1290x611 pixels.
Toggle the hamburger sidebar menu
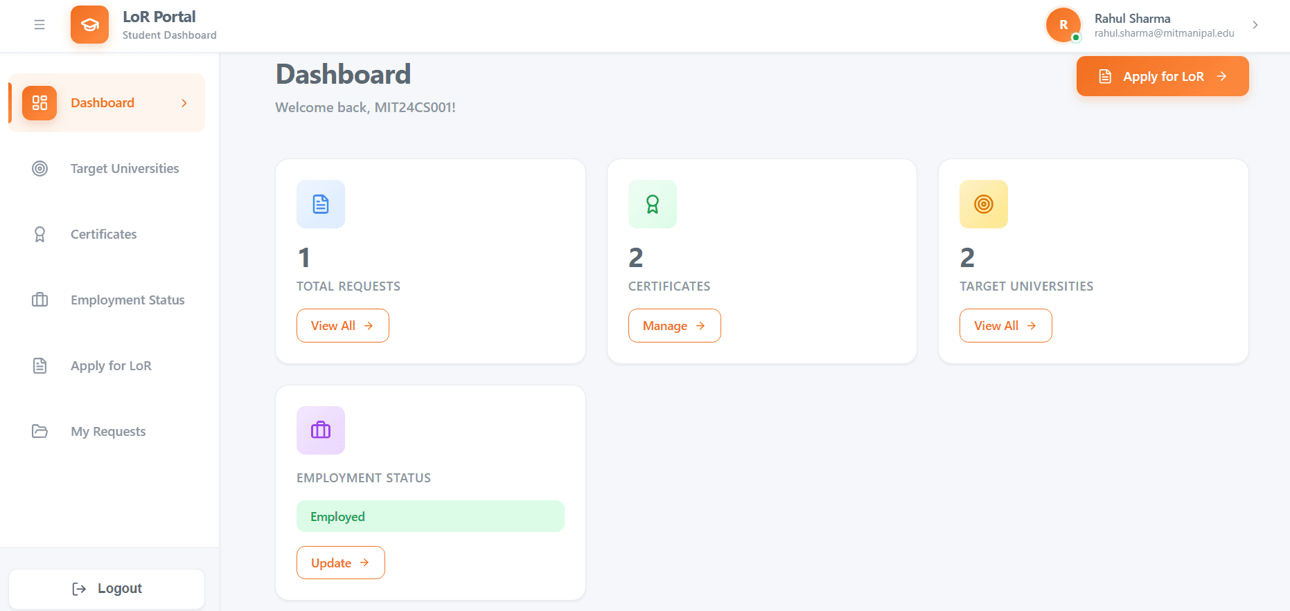pyautogui.click(x=39, y=25)
